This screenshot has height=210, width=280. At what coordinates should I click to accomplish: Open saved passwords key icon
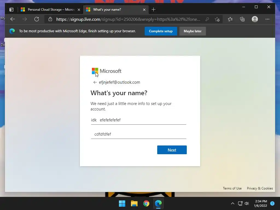coord(207,19)
